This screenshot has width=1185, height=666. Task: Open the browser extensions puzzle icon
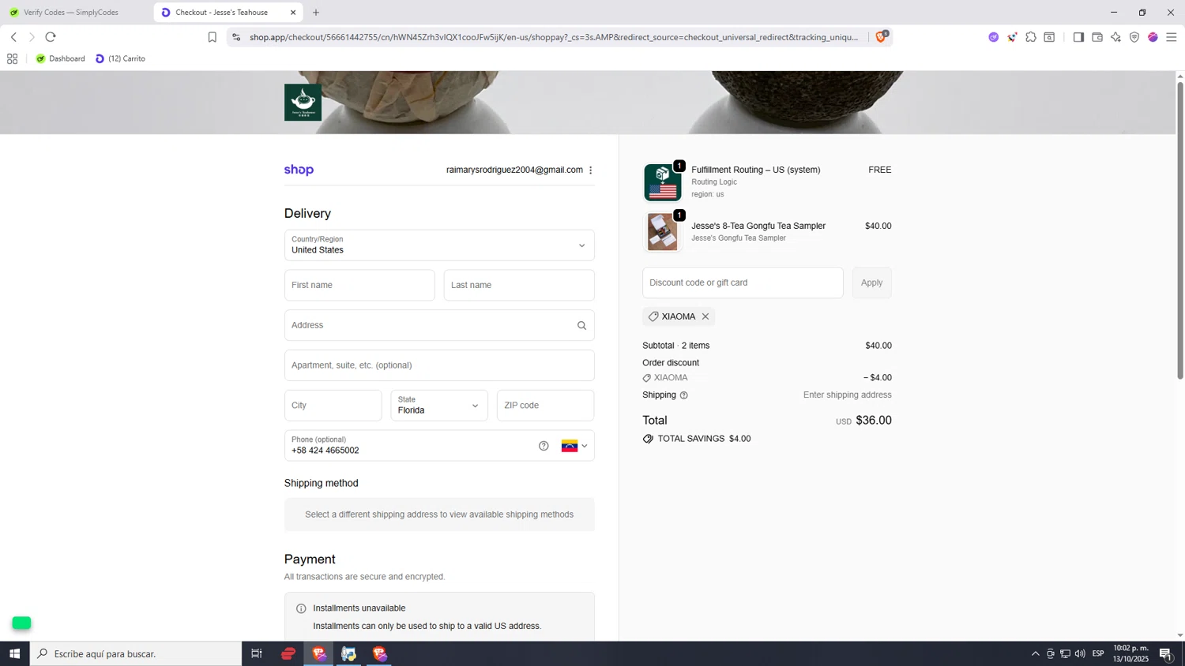1031,37
